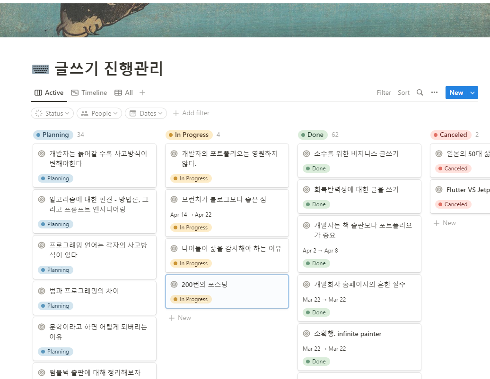Add a new view with the plus icon

[142, 93]
